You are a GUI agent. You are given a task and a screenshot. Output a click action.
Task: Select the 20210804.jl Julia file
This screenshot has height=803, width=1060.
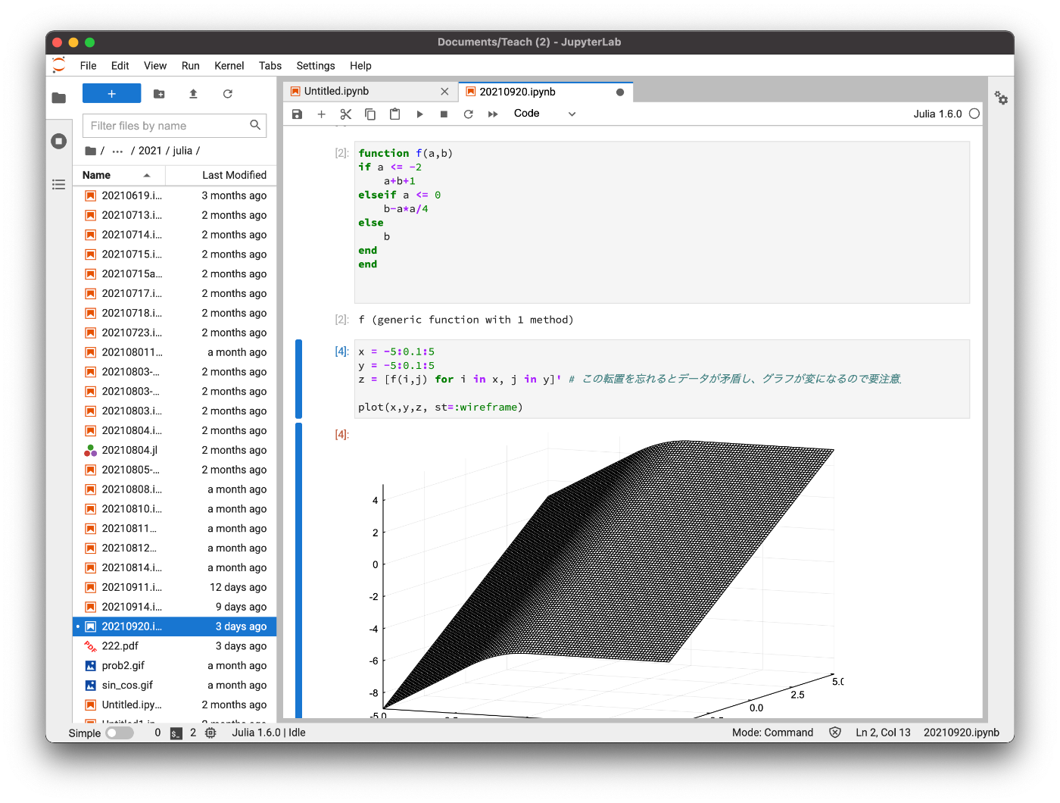pyautogui.click(x=175, y=450)
